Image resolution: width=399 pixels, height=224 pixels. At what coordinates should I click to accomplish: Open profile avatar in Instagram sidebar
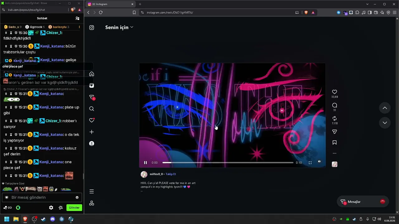point(92,143)
